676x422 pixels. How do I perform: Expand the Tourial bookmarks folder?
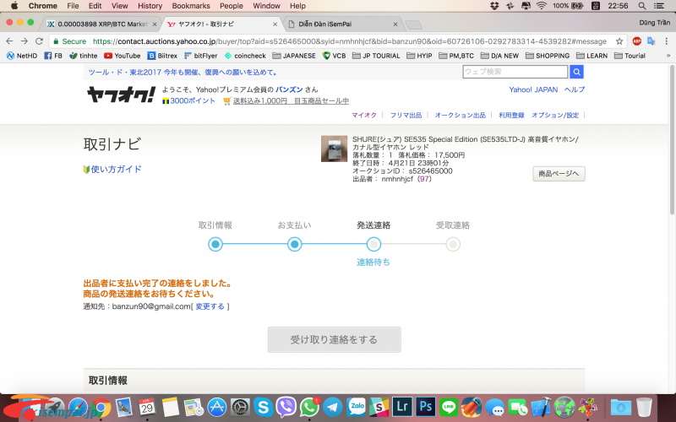[630, 56]
